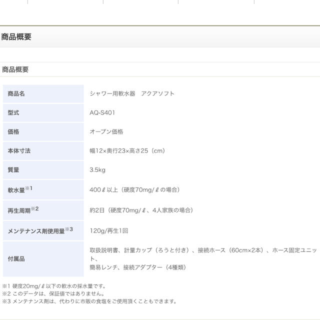Click the value 120g/再生1回
The image size is (320, 320).
(109, 231)
